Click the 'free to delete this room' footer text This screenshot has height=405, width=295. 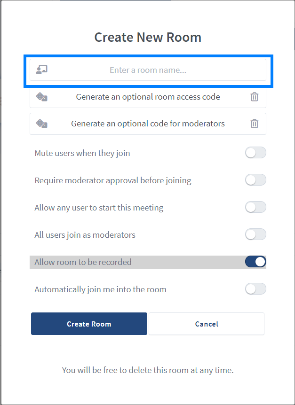(x=148, y=370)
